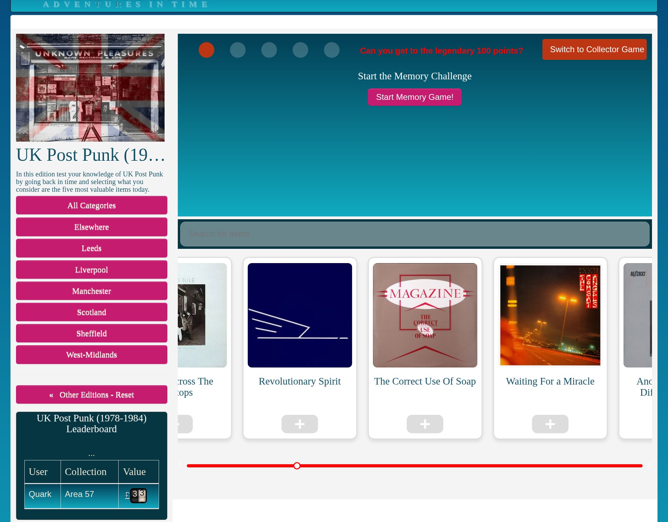Filter by Manchester category
668x522 pixels.
tap(92, 291)
